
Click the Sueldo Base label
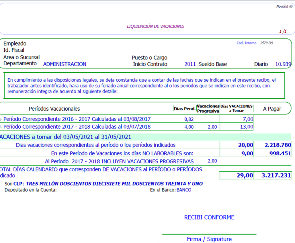pos(213,64)
